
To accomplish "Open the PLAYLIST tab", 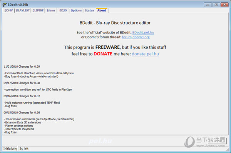I will (23, 10).
